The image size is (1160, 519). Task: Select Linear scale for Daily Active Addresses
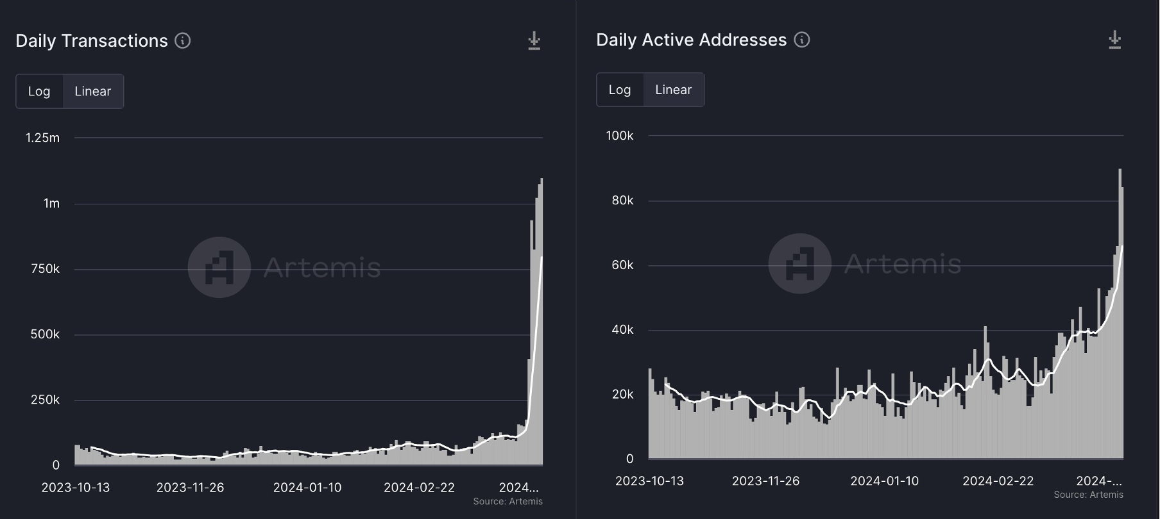[x=674, y=90]
